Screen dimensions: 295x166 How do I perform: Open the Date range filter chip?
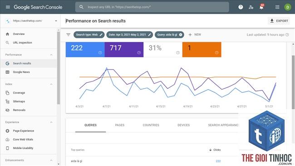pyautogui.click(x=129, y=35)
